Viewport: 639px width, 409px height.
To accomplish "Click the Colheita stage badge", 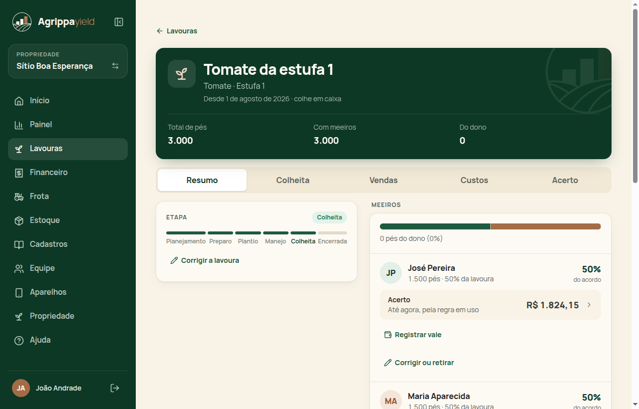I will coord(329,217).
